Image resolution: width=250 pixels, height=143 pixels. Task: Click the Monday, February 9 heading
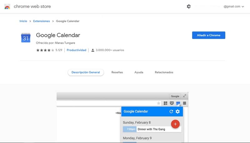click(x=137, y=138)
